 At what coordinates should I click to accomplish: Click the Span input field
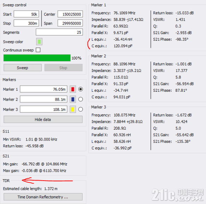coord(70,23)
